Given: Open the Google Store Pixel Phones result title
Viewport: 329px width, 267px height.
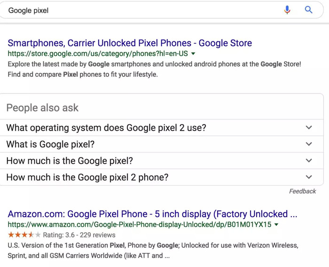Looking at the screenshot, I should tap(130, 43).
